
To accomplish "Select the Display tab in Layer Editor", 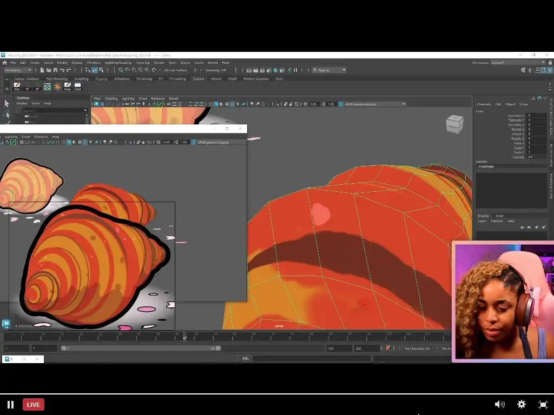I will pos(483,216).
